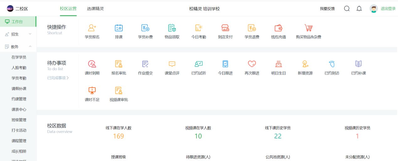The width and height of the screenshot is (398, 161).
Task: Click the 退出登录 logout link
Action: 388,9
